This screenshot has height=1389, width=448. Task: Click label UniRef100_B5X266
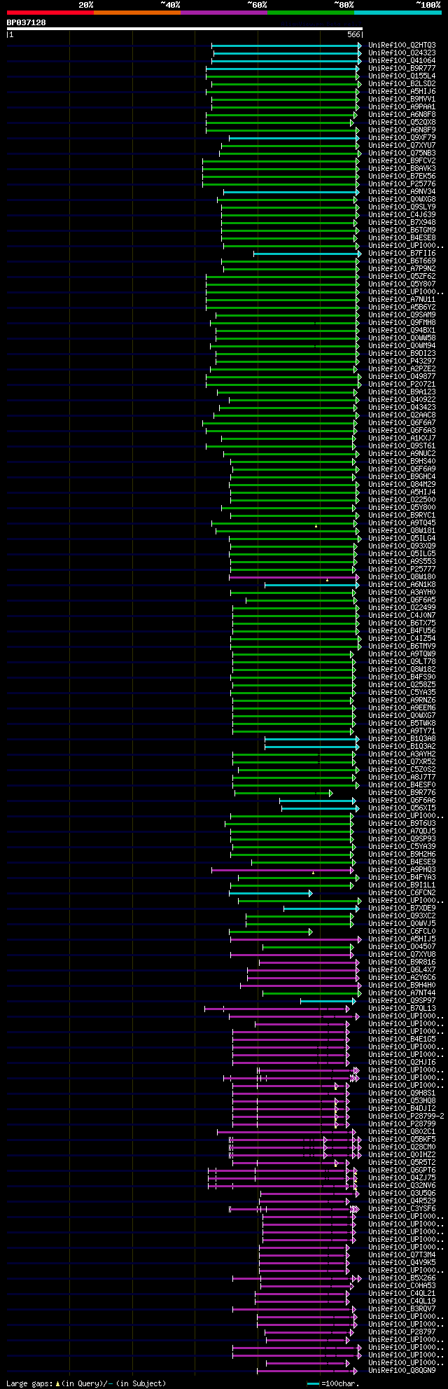(x=402, y=1278)
